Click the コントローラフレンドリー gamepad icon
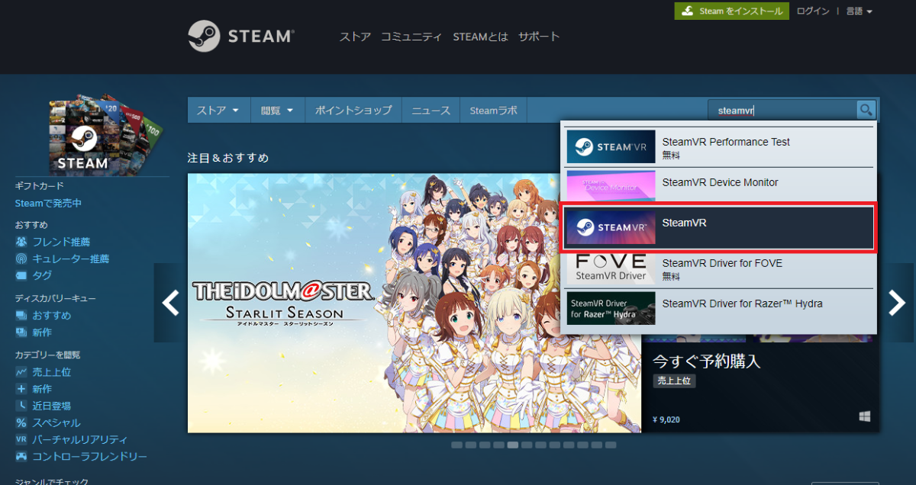Screen dimensions: 916x485 click(21, 456)
